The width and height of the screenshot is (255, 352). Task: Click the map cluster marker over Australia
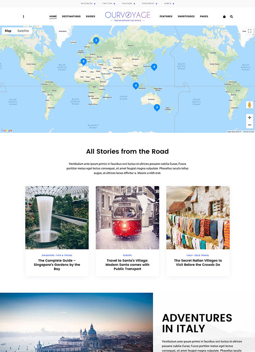pos(157,107)
